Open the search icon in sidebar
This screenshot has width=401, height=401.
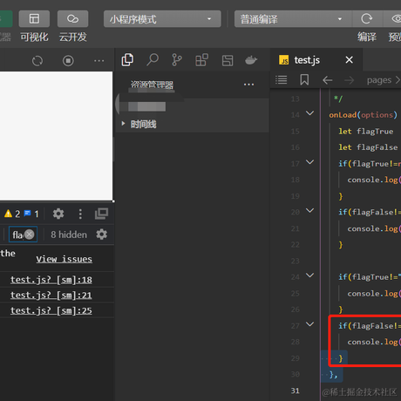(x=153, y=60)
